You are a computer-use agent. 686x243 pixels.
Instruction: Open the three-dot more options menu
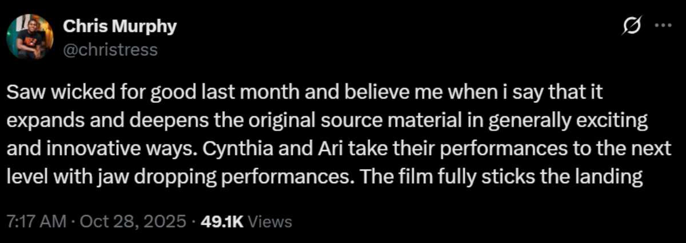click(x=662, y=26)
